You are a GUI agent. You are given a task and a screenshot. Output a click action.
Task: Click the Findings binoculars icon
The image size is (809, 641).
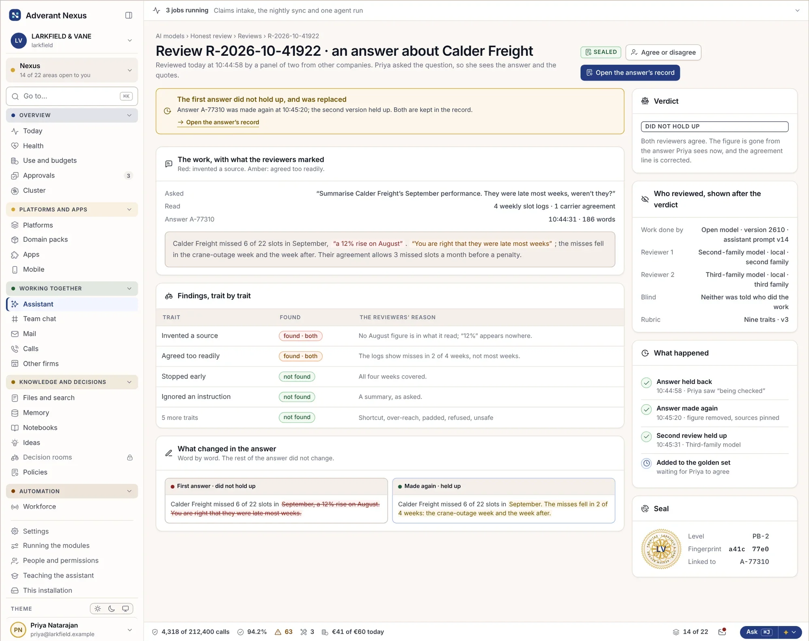pyautogui.click(x=169, y=296)
